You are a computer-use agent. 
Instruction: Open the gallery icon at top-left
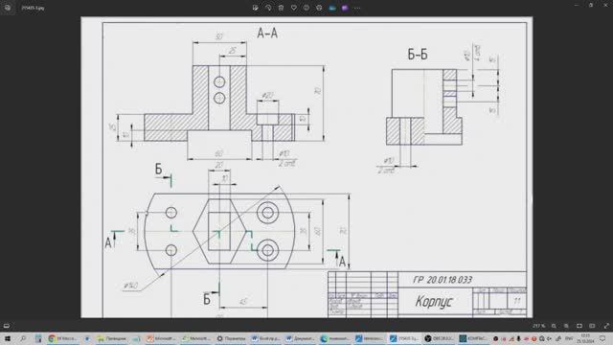click(x=8, y=8)
